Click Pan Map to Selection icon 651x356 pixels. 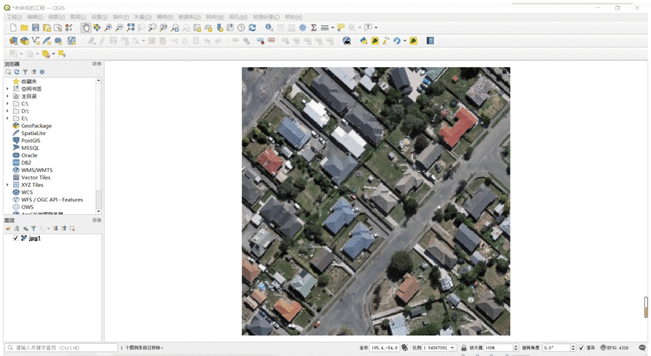(x=97, y=28)
